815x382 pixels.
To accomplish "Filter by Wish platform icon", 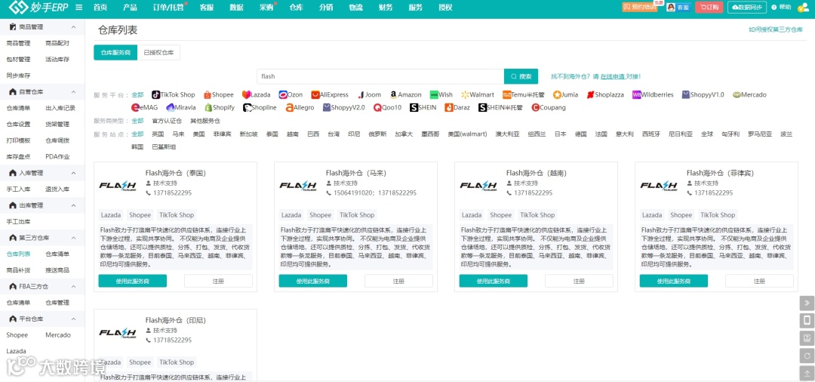I will [x=434, y=94].
